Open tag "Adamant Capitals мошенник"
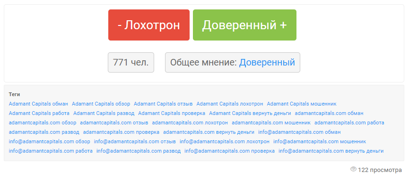This screenshot has width=409, height=180. tap(302, 104)
